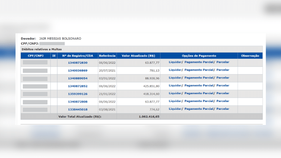The image size is (281, 158).
Task: Choose Pagamento Parcial for the 88.938,96 debt
Action: point(198,78)
